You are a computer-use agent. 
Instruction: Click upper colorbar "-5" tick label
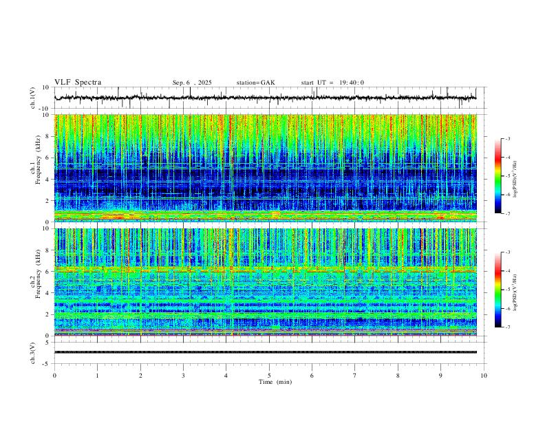coord(508,176)
